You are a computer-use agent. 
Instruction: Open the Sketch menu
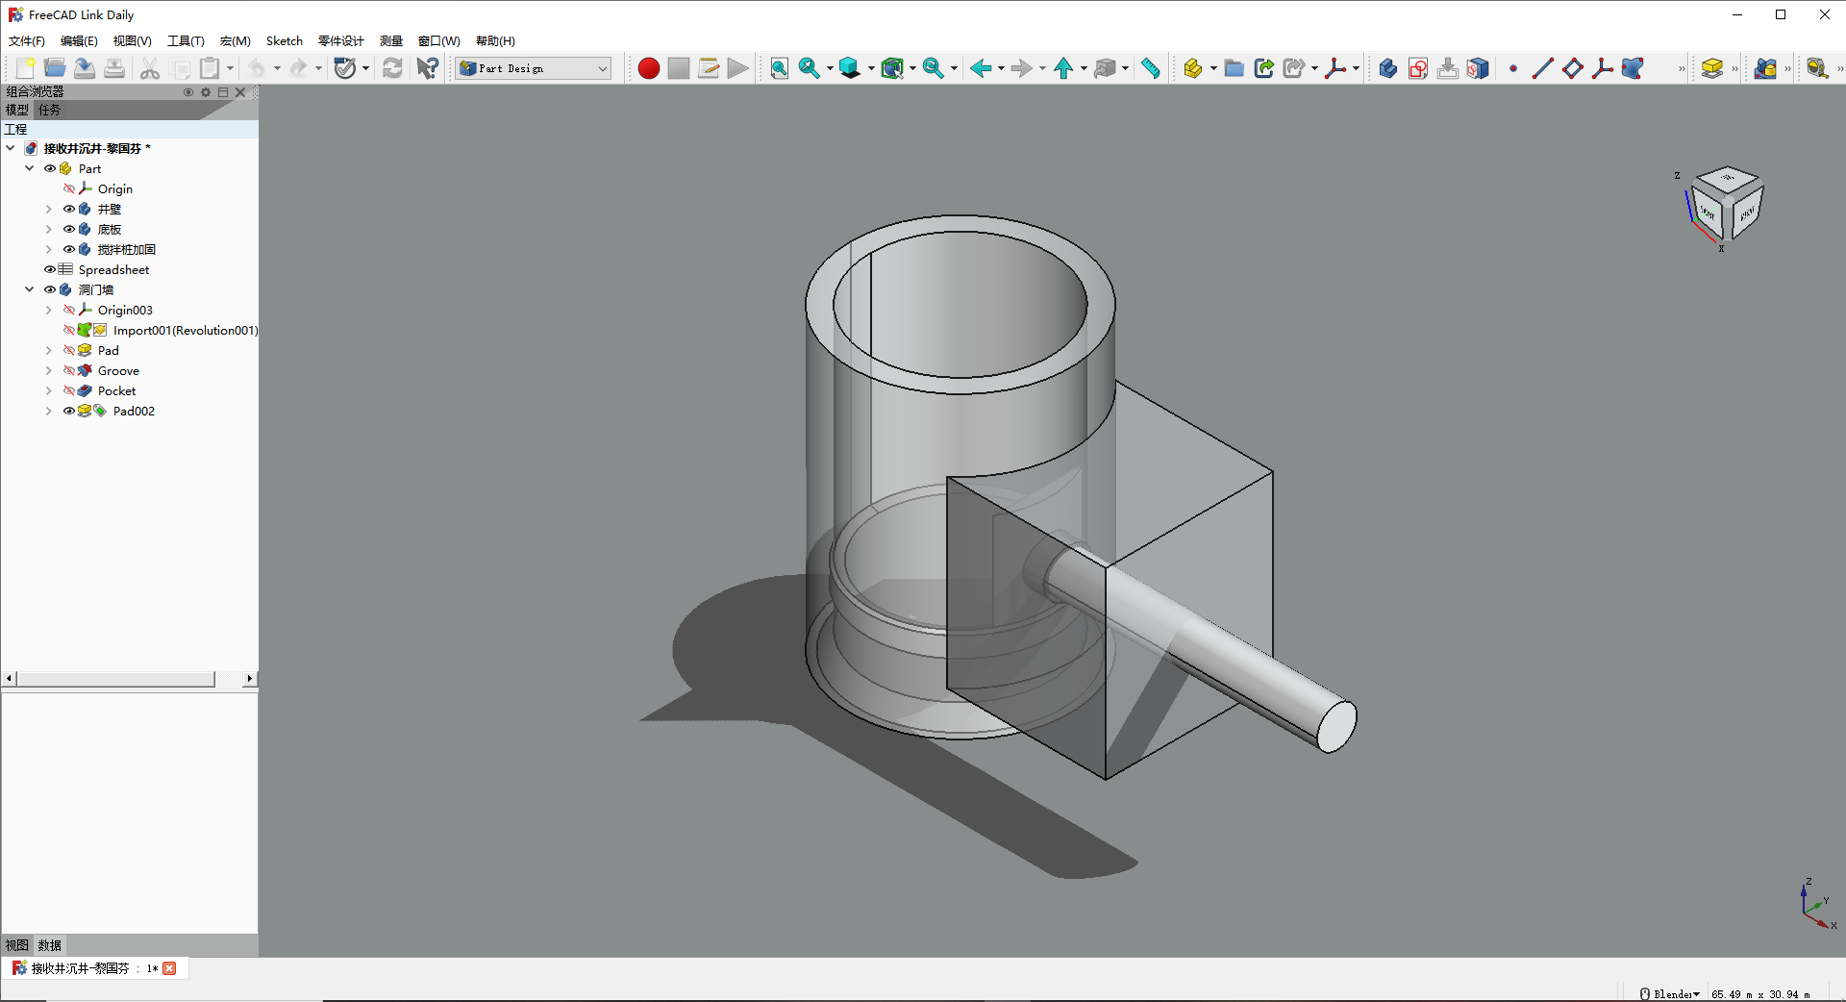click(x=284, y=41)
